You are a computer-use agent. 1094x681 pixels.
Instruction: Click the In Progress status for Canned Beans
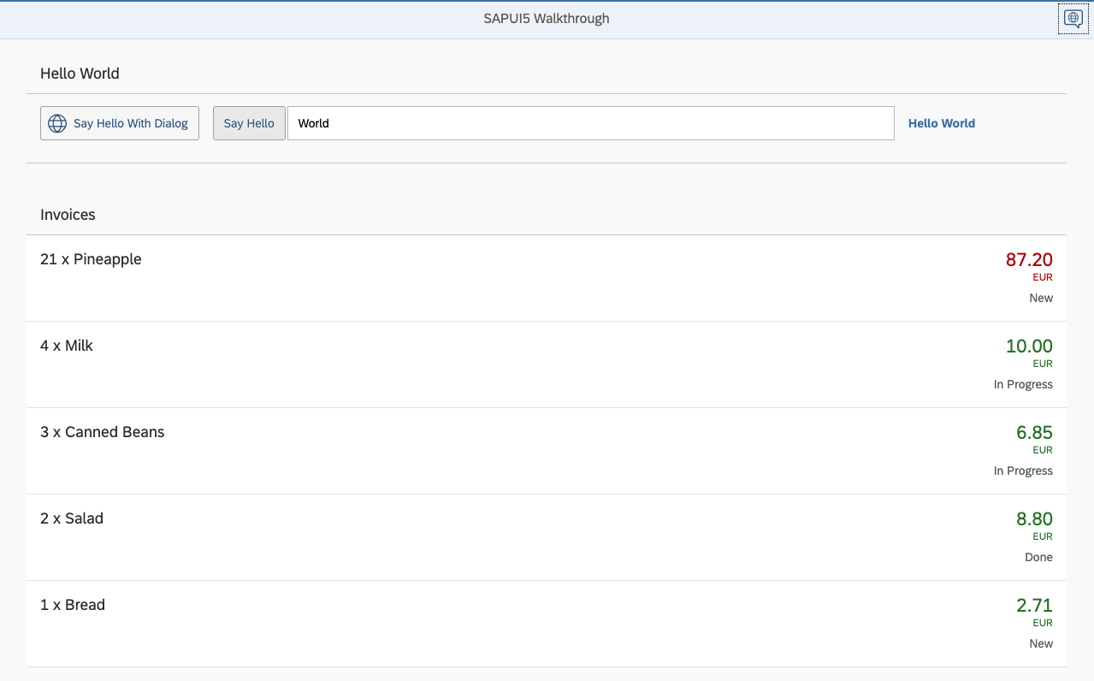pos(1023,471)
